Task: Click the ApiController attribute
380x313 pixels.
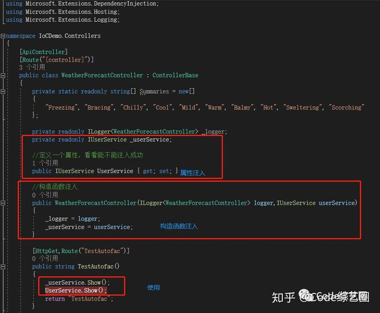Action: pyautogui.click(x=44, y=52)
